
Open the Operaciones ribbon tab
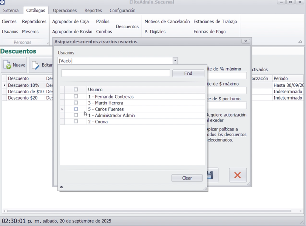click(65, 11)
